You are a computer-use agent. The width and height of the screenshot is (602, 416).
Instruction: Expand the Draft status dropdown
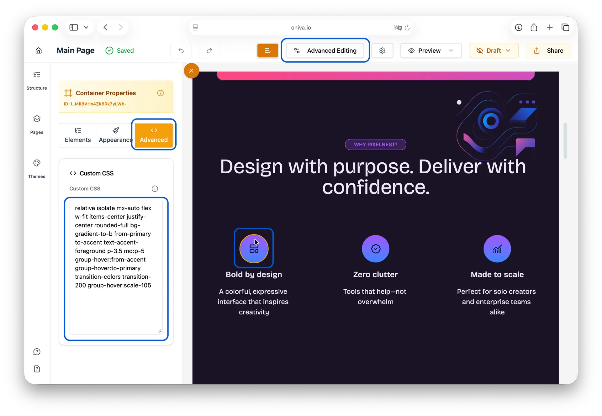coord(494,50)
